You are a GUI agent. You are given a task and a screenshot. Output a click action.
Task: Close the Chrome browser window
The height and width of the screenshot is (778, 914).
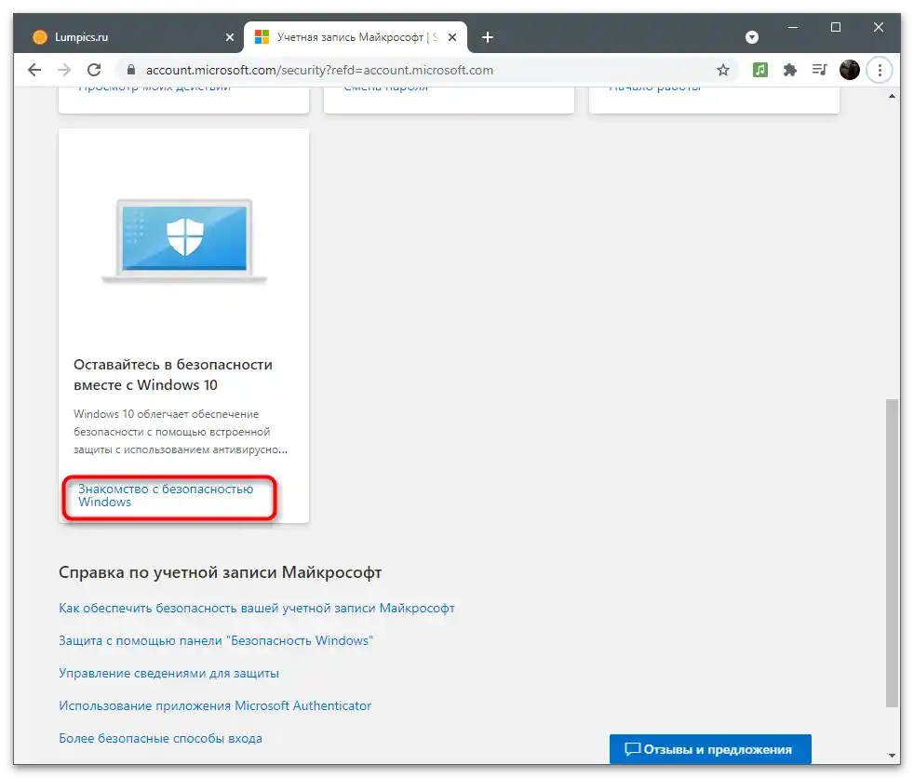tap(879, 27)
